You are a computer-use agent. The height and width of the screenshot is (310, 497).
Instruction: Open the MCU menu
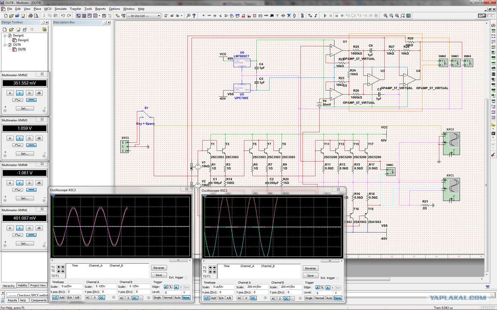48,9
